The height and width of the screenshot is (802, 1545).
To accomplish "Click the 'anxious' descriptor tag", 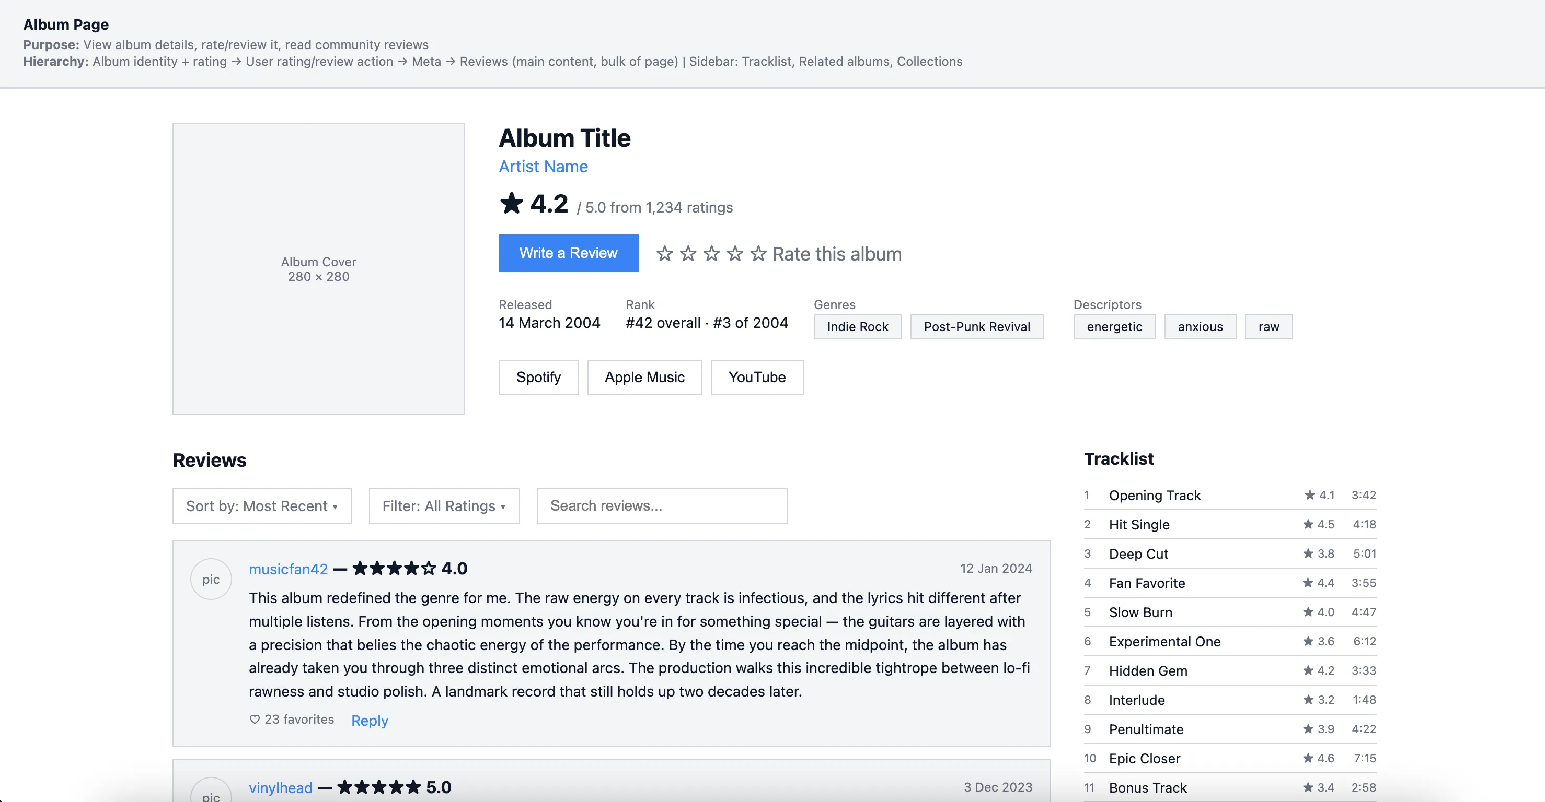I will (1200, 326).
